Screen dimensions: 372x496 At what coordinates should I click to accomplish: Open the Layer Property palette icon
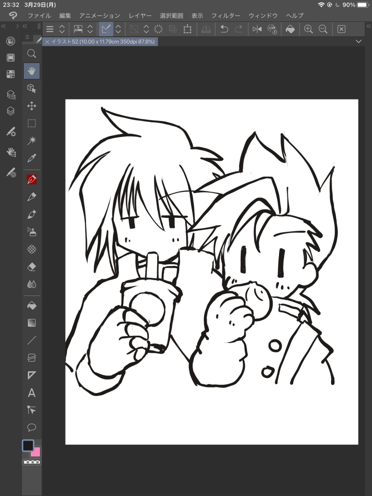coord(11,94)
